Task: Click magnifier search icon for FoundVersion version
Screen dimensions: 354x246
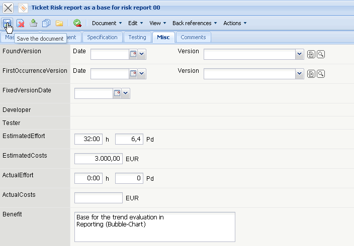Action: click(320, 54)
